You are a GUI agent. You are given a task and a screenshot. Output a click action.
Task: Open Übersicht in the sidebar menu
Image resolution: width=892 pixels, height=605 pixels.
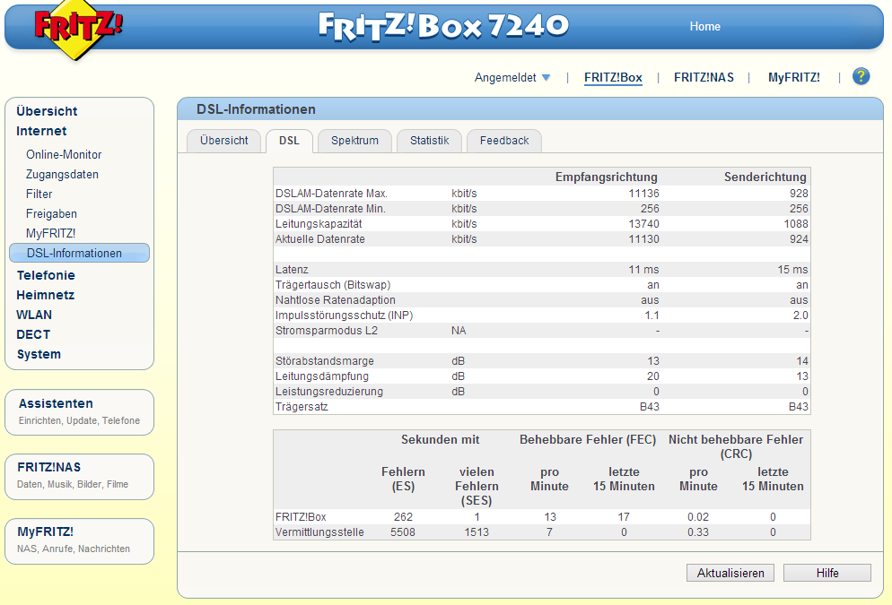pos(47,111)
